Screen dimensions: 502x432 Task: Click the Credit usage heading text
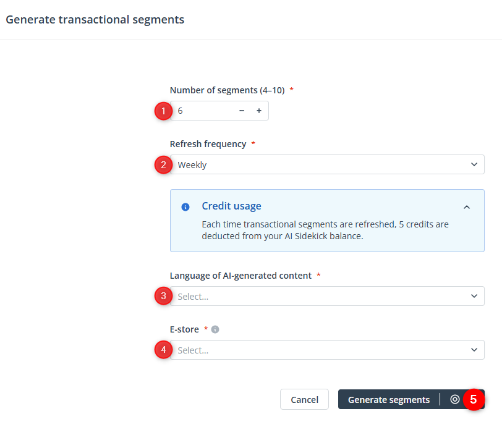(231, 206)
